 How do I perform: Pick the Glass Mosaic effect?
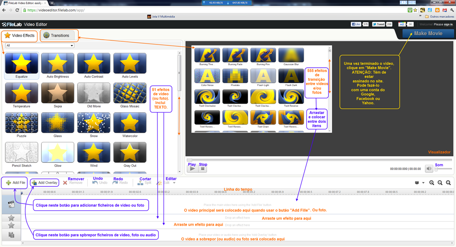(130, 95)
